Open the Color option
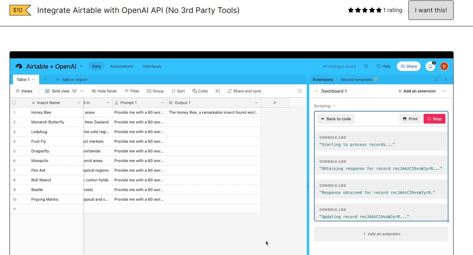This screenshot has height=255, width=473. [200, 91]
